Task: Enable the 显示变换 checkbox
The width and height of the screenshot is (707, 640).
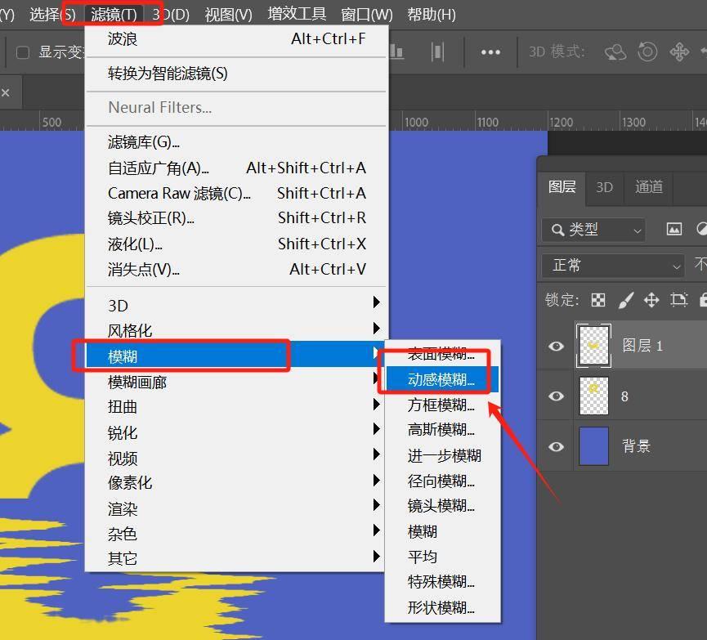Action: 22,52
